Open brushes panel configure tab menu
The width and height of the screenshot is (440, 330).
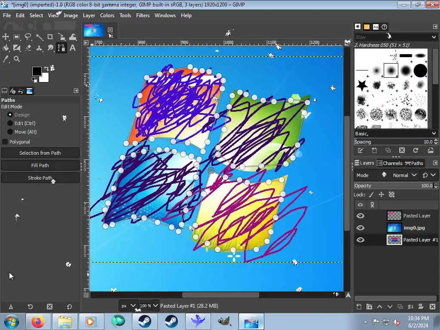click(435, 27)
